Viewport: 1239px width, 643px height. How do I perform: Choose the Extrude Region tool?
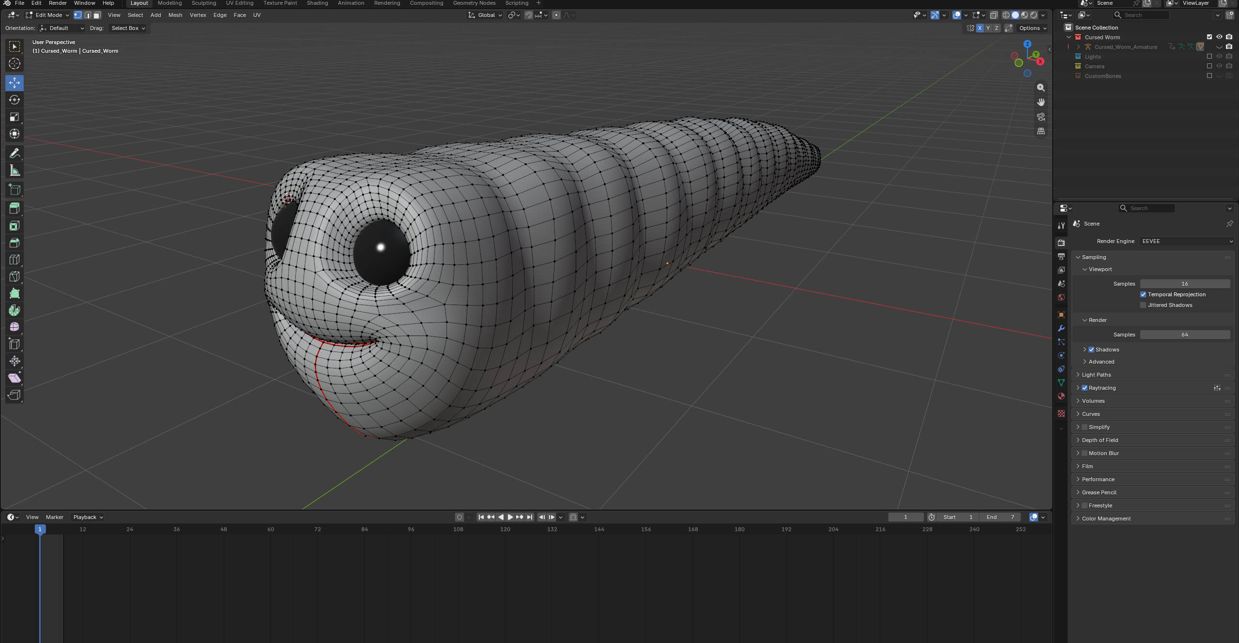(15, 208)
